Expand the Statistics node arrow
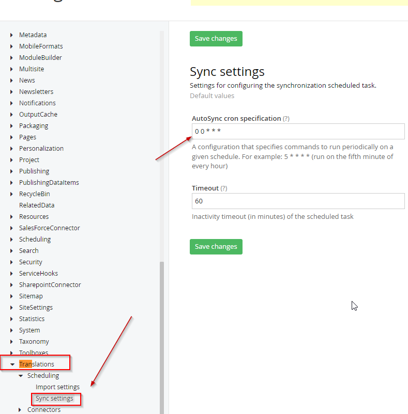The image size is (408, 414). [x=11, y=319]
